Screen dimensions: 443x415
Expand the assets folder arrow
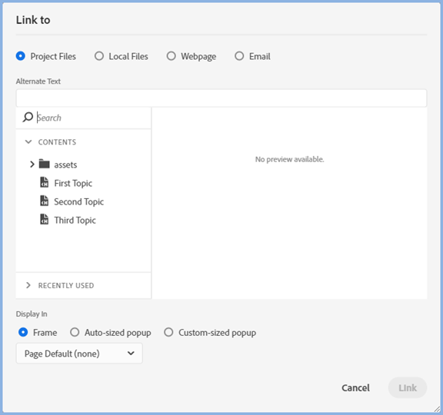click(32, 164)
